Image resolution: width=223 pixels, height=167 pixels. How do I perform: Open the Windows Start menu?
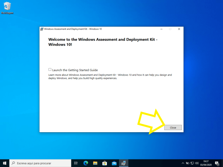pyautogui.click(x=5, y=163)
